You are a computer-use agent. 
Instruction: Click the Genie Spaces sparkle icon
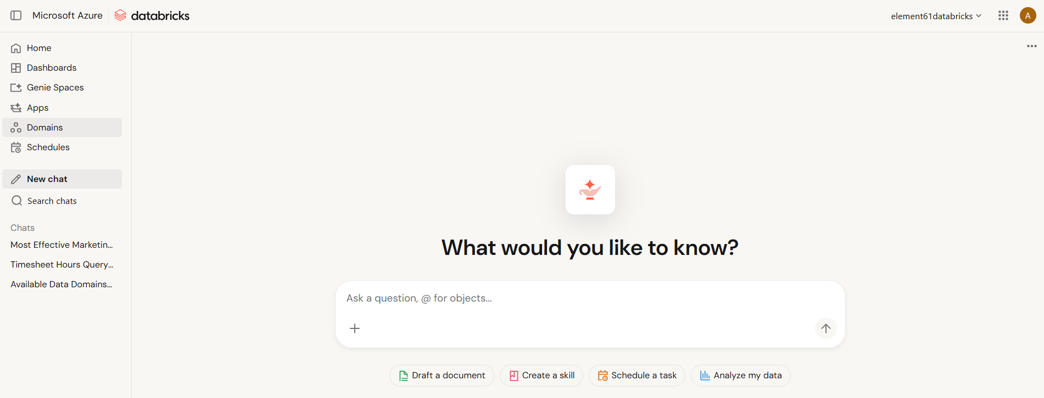(16, 88)
